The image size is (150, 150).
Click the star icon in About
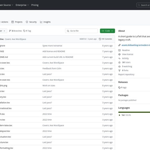pyautogui.click(x=119, y=62)
